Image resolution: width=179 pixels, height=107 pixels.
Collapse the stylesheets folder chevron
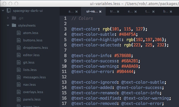point(8,25)
